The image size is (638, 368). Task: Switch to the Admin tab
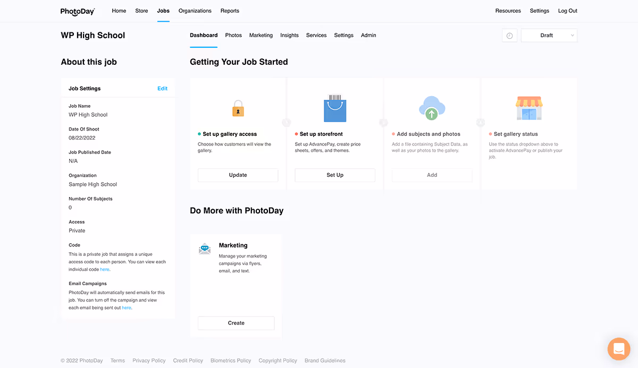(x=368, y=35)
